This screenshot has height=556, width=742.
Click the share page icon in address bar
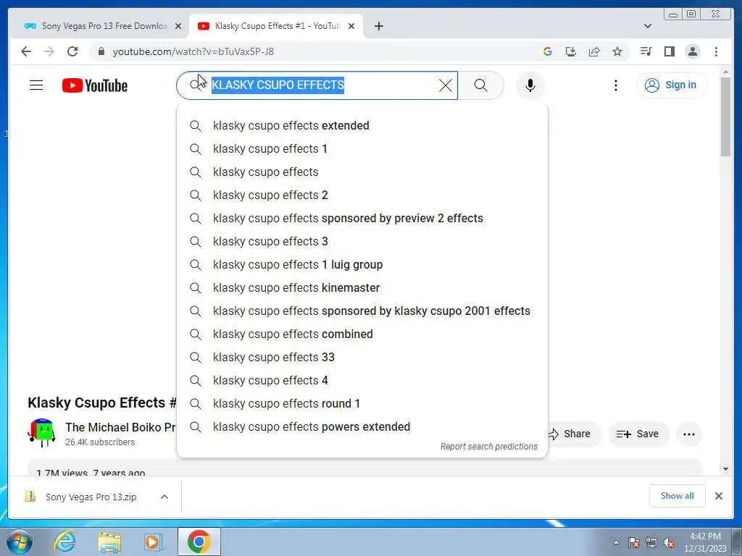point(594,51)
